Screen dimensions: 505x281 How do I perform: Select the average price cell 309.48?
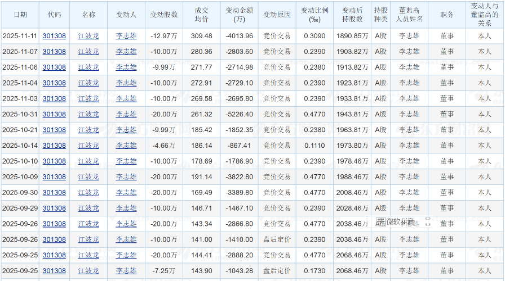coord(202,36)
